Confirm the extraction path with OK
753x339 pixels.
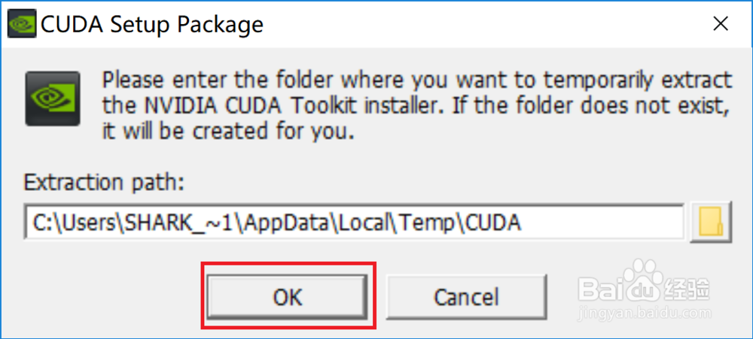pyautogui.click(x=287, y=297)
